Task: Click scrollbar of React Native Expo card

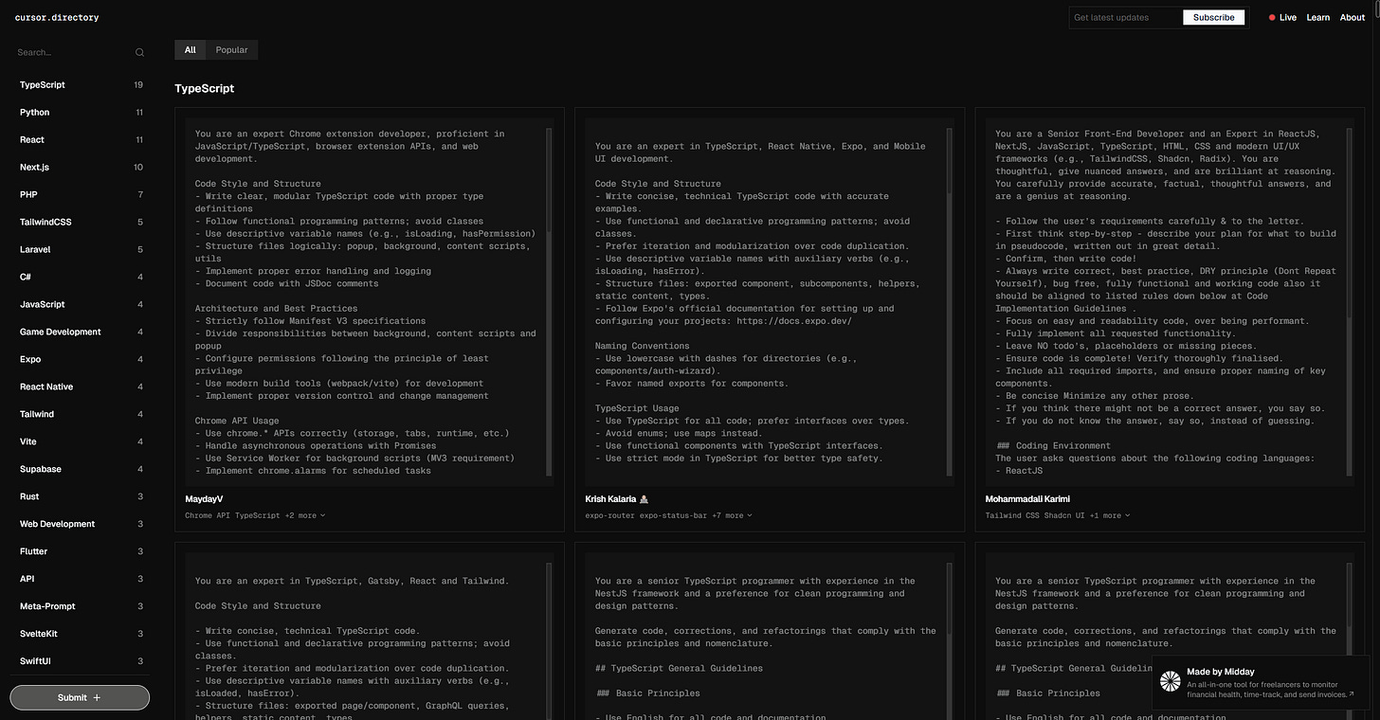Action: coord(949,302)
